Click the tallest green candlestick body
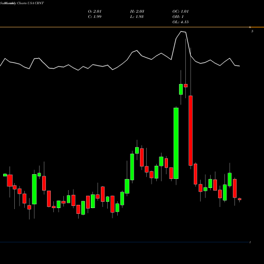This screenshot has width=264, height=264. pos(176,143)
